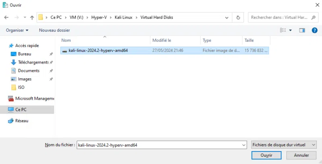Open recent locations dropdown chevron
The height and width of the screenshot is (164, 322).
[25, 17]
